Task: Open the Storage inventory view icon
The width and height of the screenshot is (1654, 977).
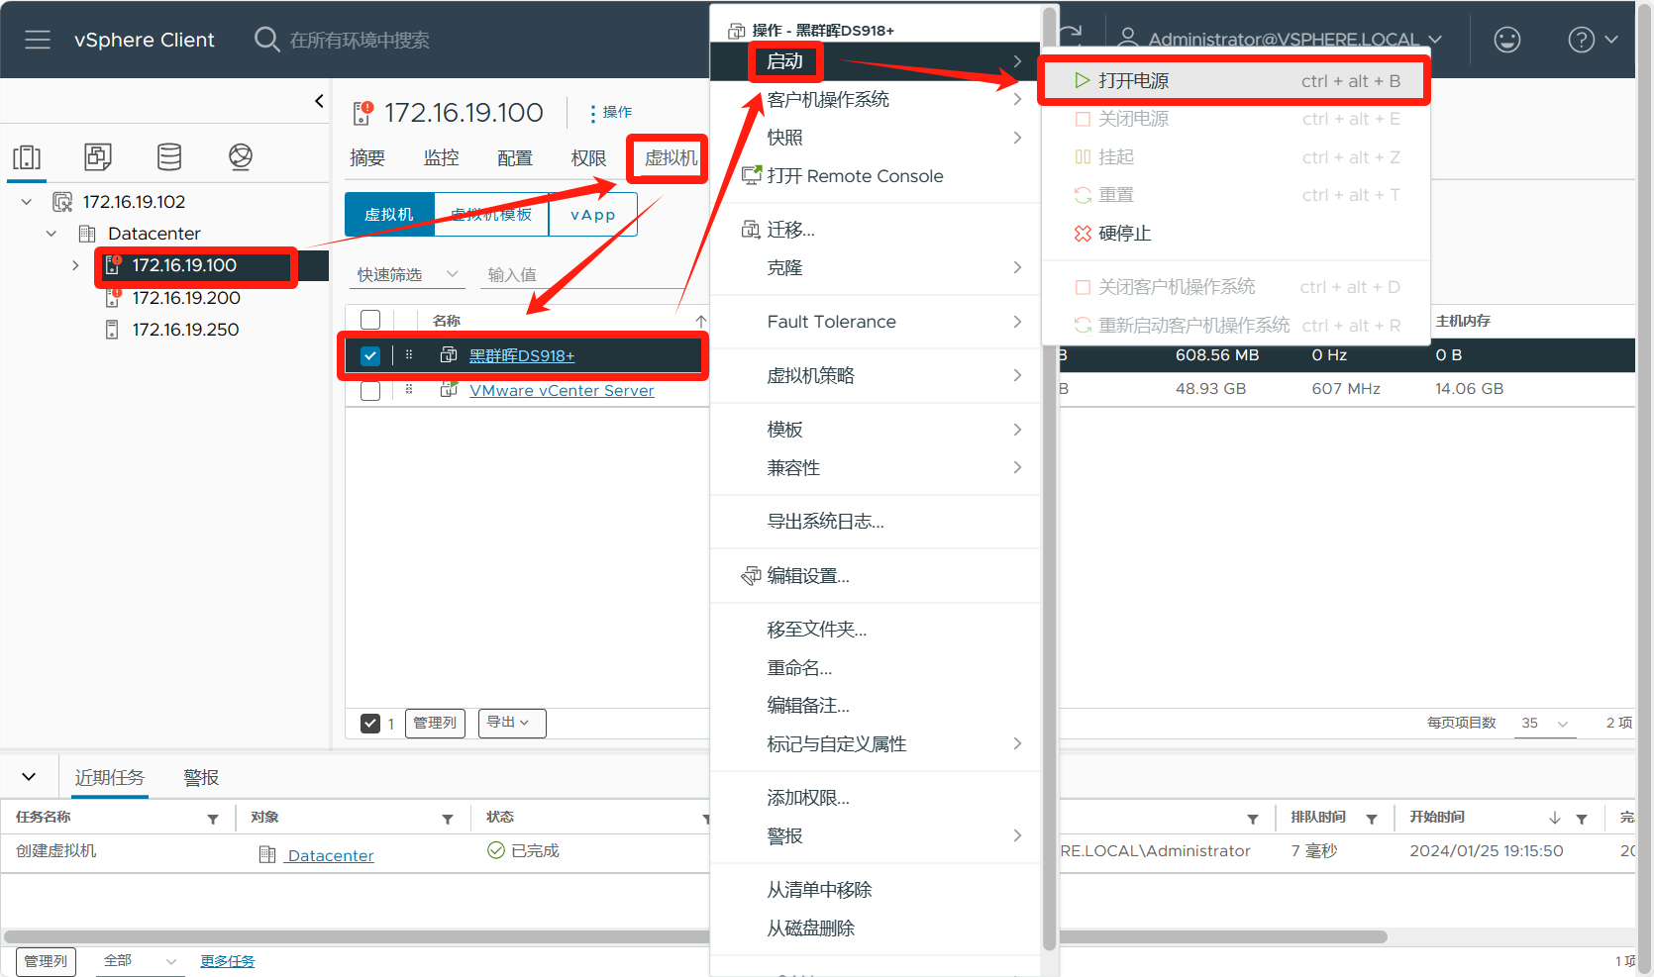Action: [x=169, y=157]
